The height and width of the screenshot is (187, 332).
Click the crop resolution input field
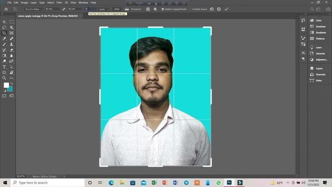pos(91,9)
